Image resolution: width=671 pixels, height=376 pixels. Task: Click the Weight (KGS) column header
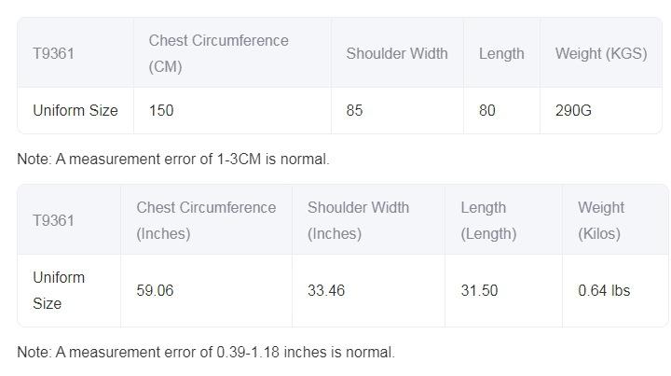(601, 53)
